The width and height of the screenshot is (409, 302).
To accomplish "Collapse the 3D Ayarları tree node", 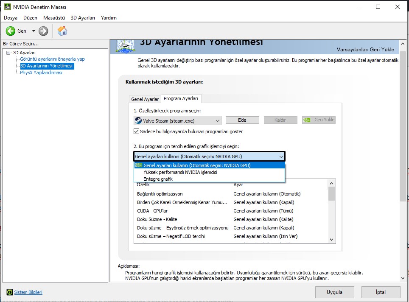I will point(8,53).
